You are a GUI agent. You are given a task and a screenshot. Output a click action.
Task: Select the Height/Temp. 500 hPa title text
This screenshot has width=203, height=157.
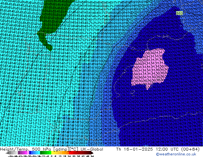pos(26,149)
